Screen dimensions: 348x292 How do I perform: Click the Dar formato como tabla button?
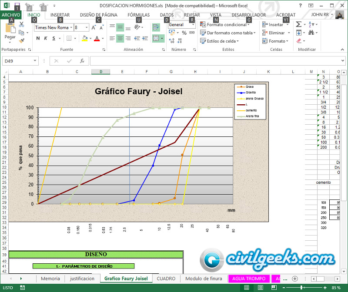(x=229, y=33)
